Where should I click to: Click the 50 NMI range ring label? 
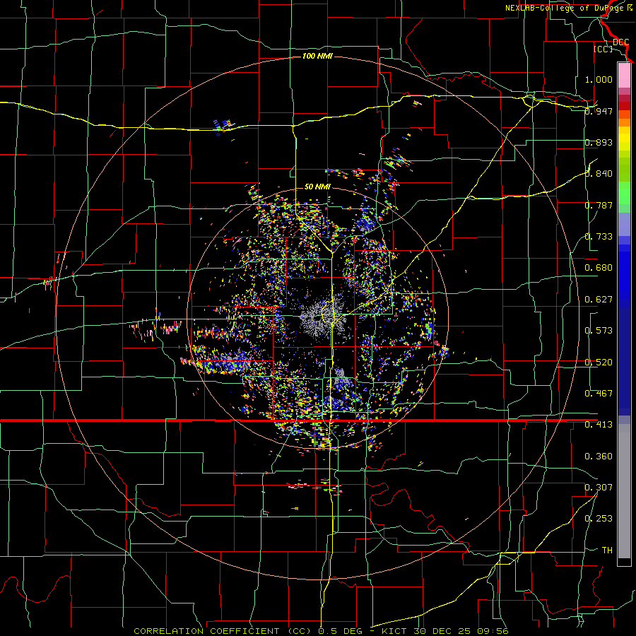tap(317, 187)
